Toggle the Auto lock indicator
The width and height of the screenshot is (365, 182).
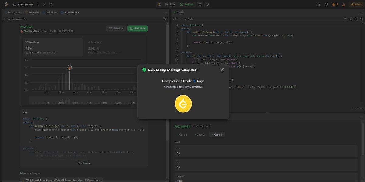tap(189, 19)
